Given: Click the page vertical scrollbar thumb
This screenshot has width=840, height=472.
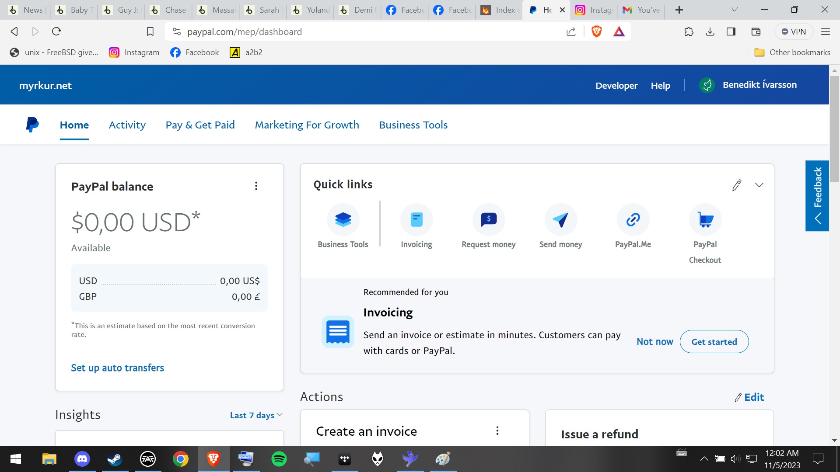Looking at the screenshot, I should point(835,129).
